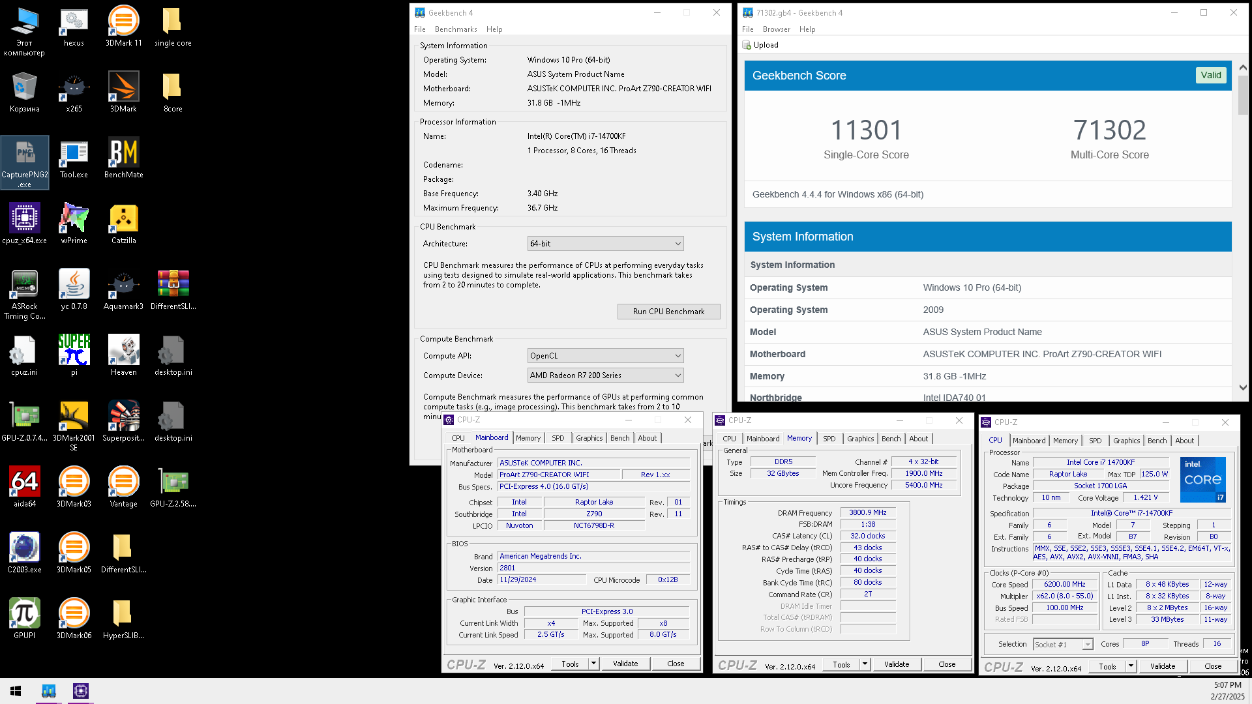This screenshot has height=704, width=1252.
Task: Click the Single-Core Score 11301
Action: 866,130
